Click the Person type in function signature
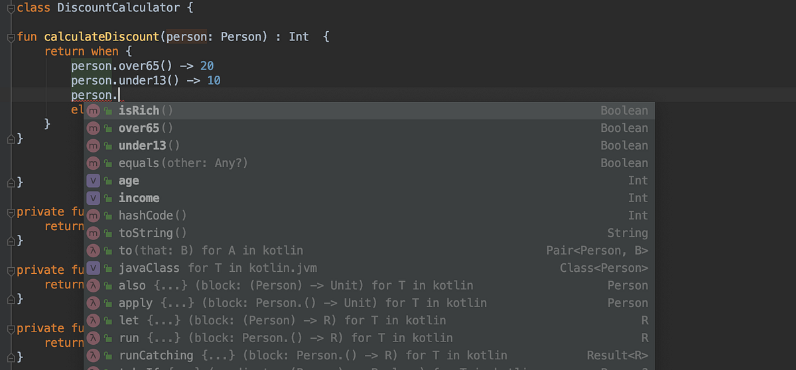Image resolution: width=796 pixels, height=370 pixels. 243,37
